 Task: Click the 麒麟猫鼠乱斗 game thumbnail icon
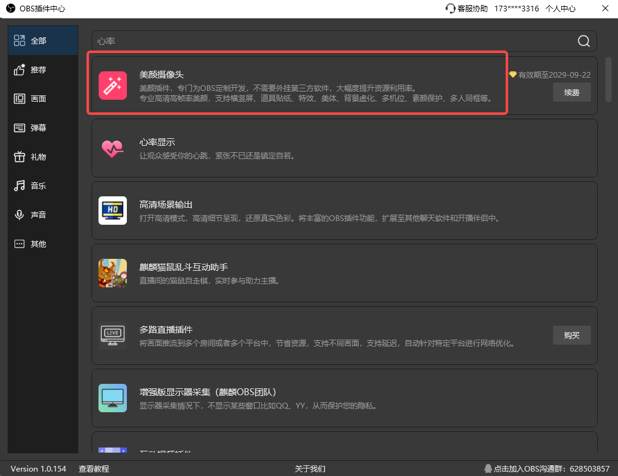coord(113,273)
